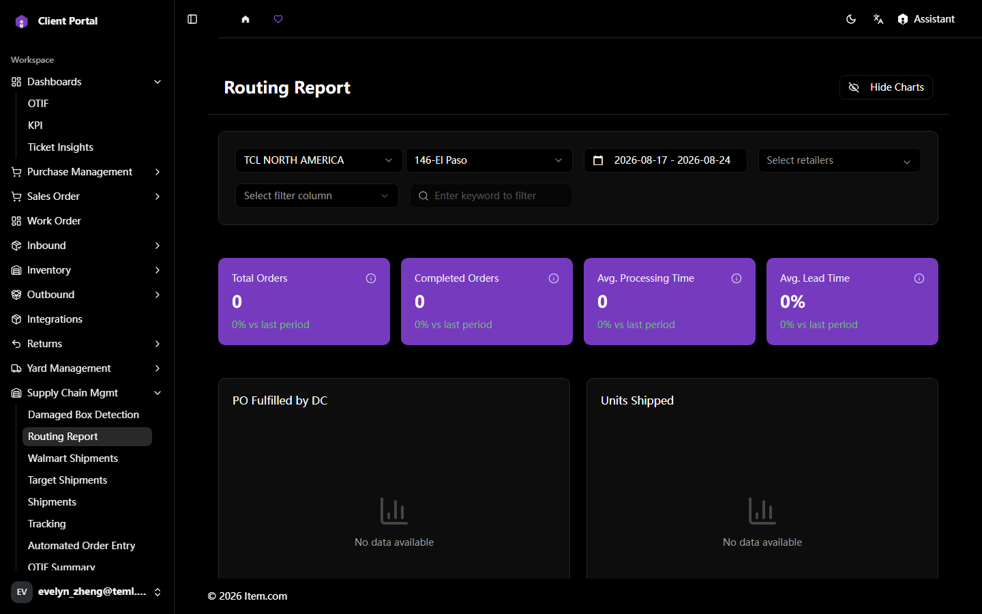The height and width of the screenshot is (614, 982).
Task: Expand Inventory section
Action: click(x=87, y=270)
